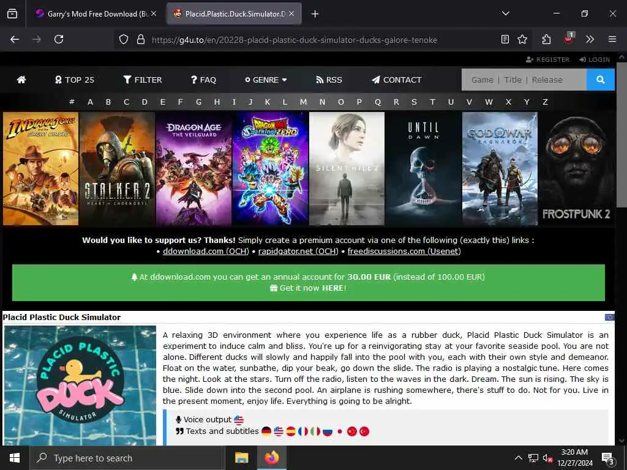627x470 pixels.
Task: Open TOP 25 menu item
Action: [x=74, y=80]
